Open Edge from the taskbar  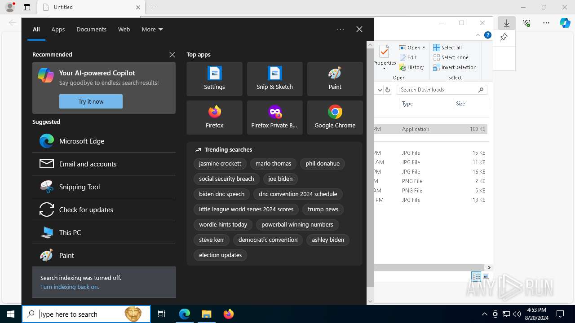185,314
